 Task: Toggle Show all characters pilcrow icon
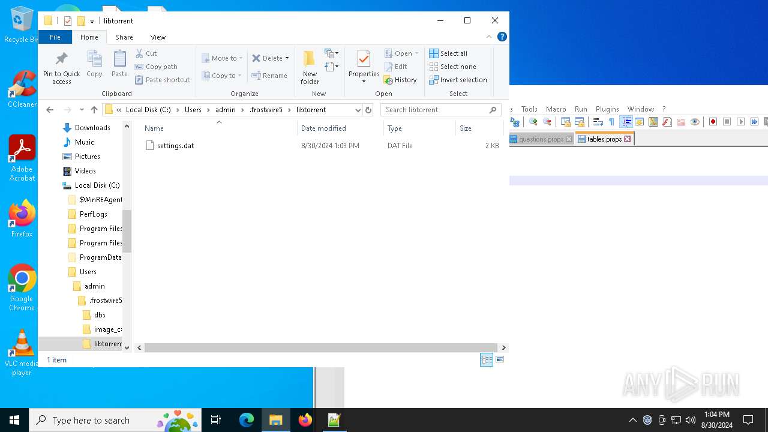(x=611, y=122)
